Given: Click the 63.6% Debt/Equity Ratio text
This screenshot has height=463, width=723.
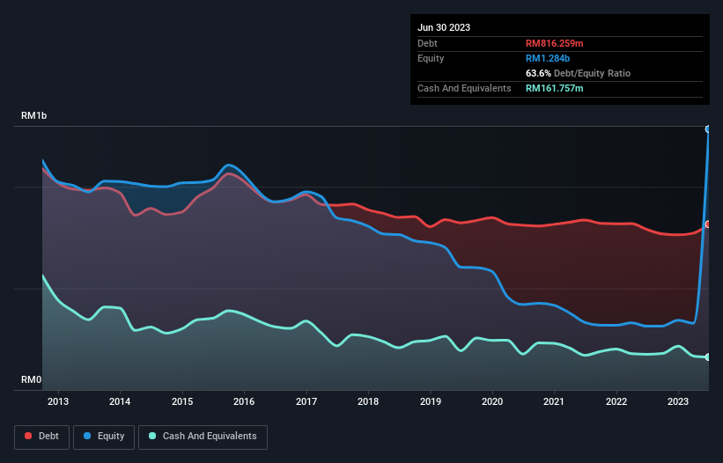Looking at the screenshot, I should pyautogui.click(x=578, y=73).
